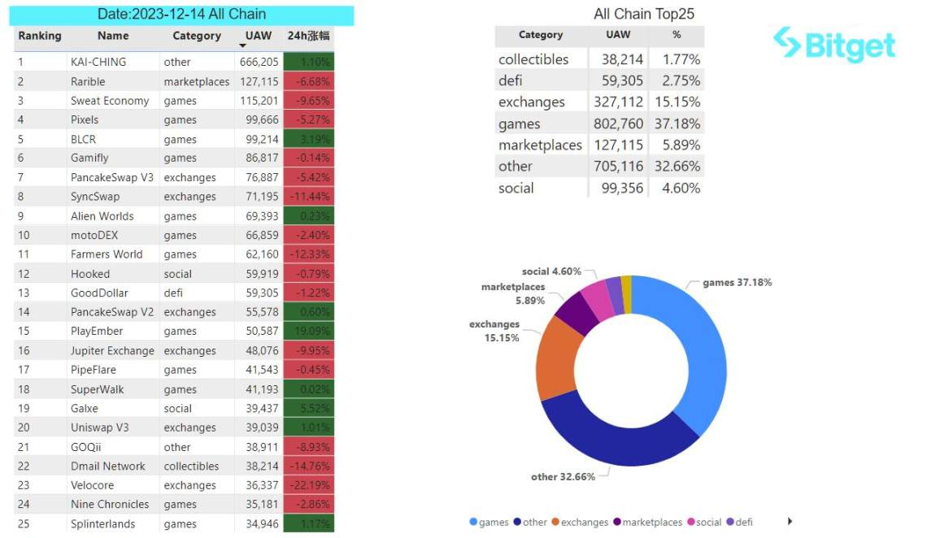Sort by the Ranking column header
Viewport: 927px width, 538px height.
coord(40,36)
